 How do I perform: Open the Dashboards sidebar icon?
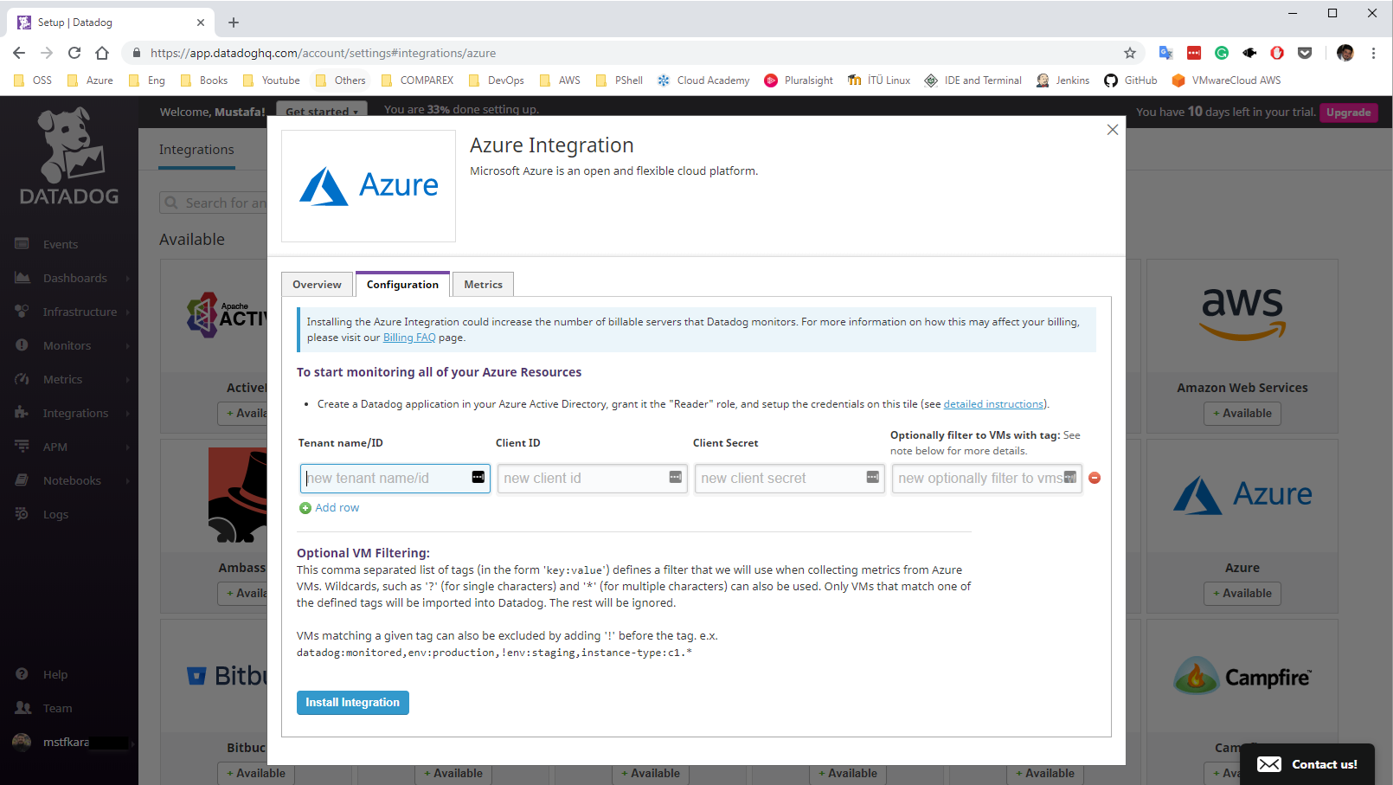[x=22, y=278]
